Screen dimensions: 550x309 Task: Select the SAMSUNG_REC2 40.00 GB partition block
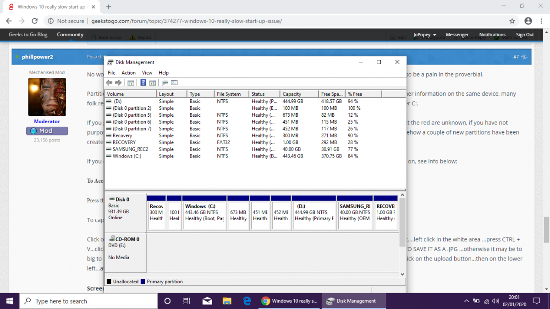[355, 213]
